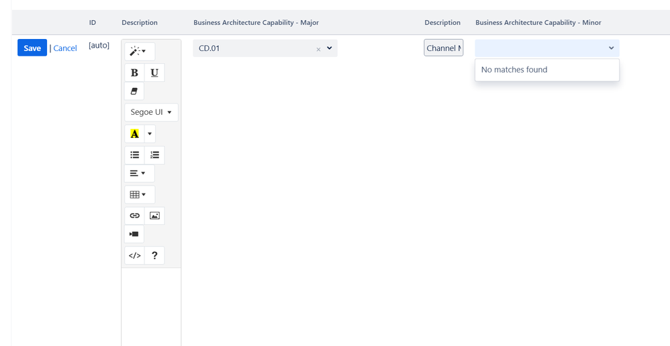
Task: Click the first Description column header
Action: pos(139,22)
